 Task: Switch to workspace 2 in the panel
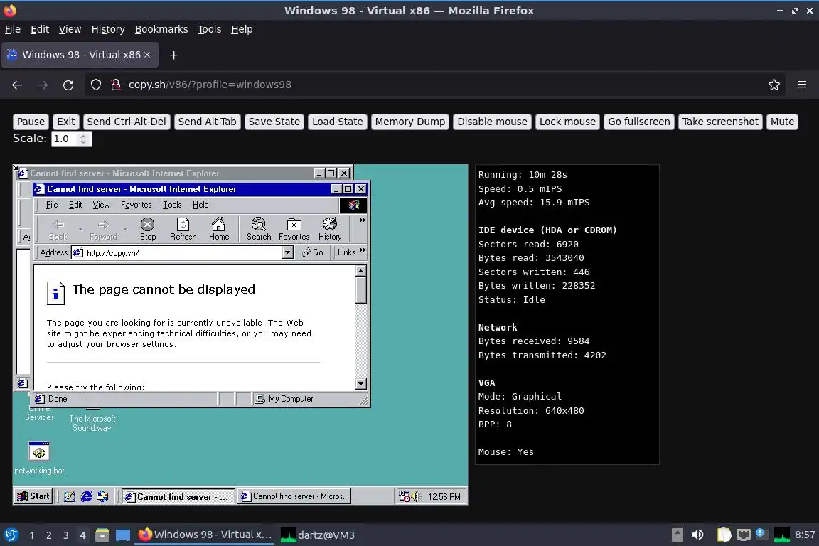coord(48,535)
